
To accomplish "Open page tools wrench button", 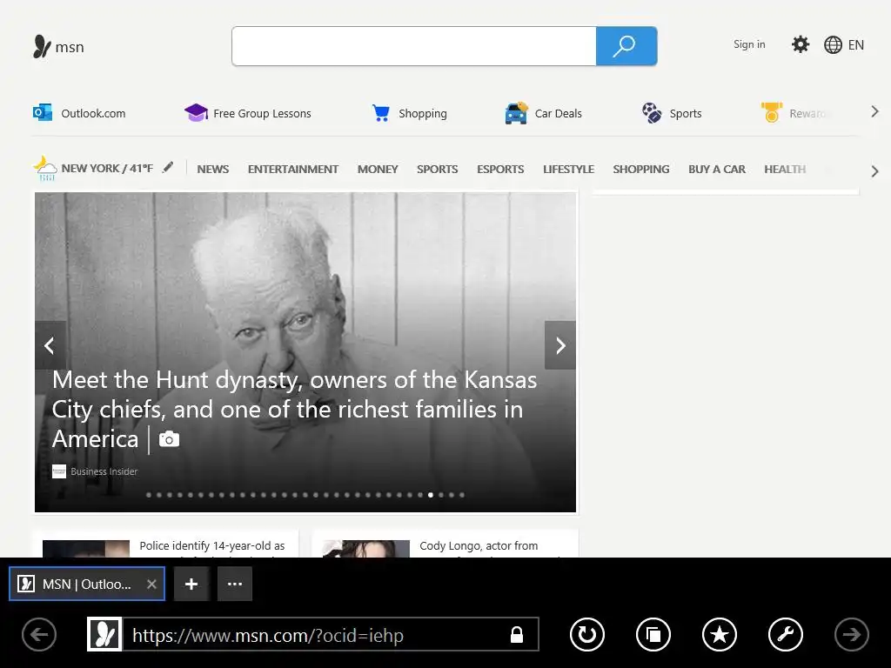I will click(x=786, y=634).
